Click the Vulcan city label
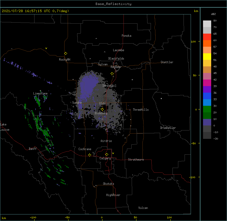Viewport: 227px width, 221px height. (x=143, y=208)
